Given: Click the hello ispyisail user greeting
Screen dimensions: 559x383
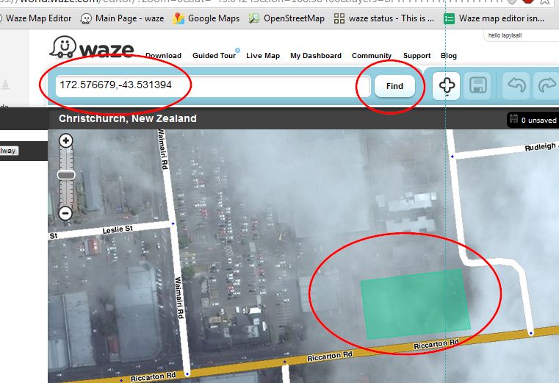Looking at the screenshot, I should tap(505, 35).
